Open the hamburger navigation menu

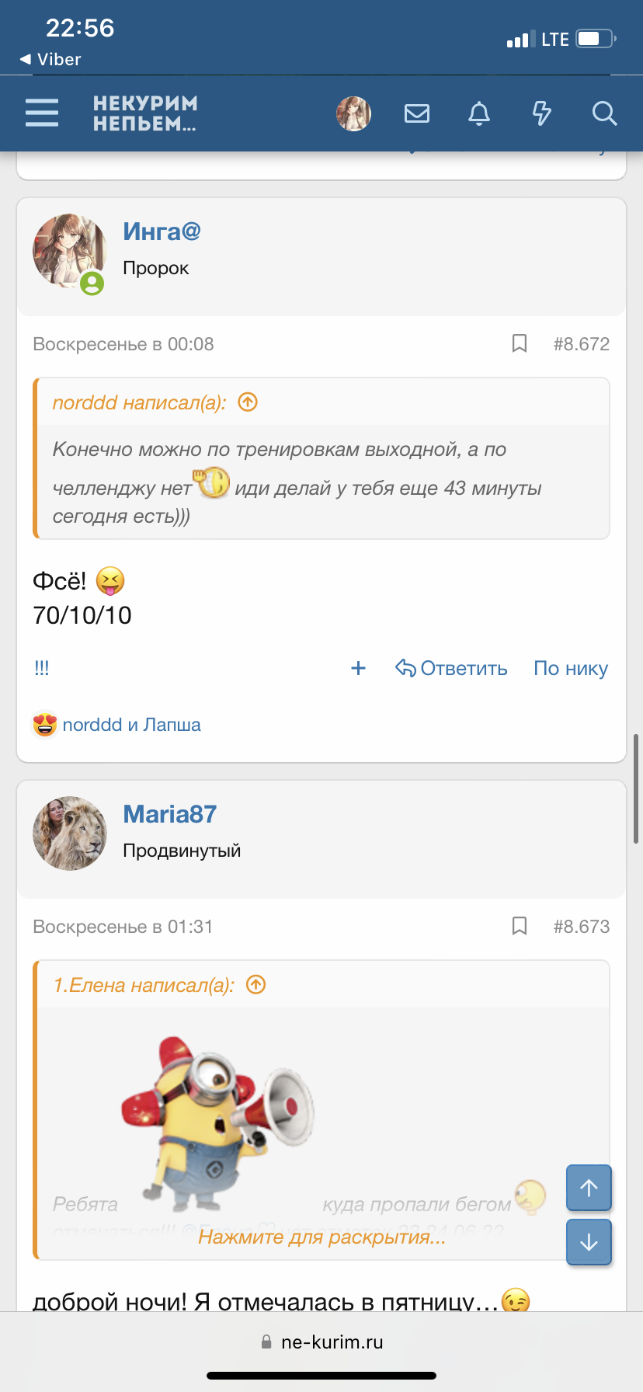pos(41,113)
